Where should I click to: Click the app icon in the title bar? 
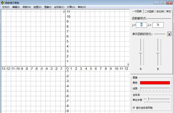click(x=2, y=3)
